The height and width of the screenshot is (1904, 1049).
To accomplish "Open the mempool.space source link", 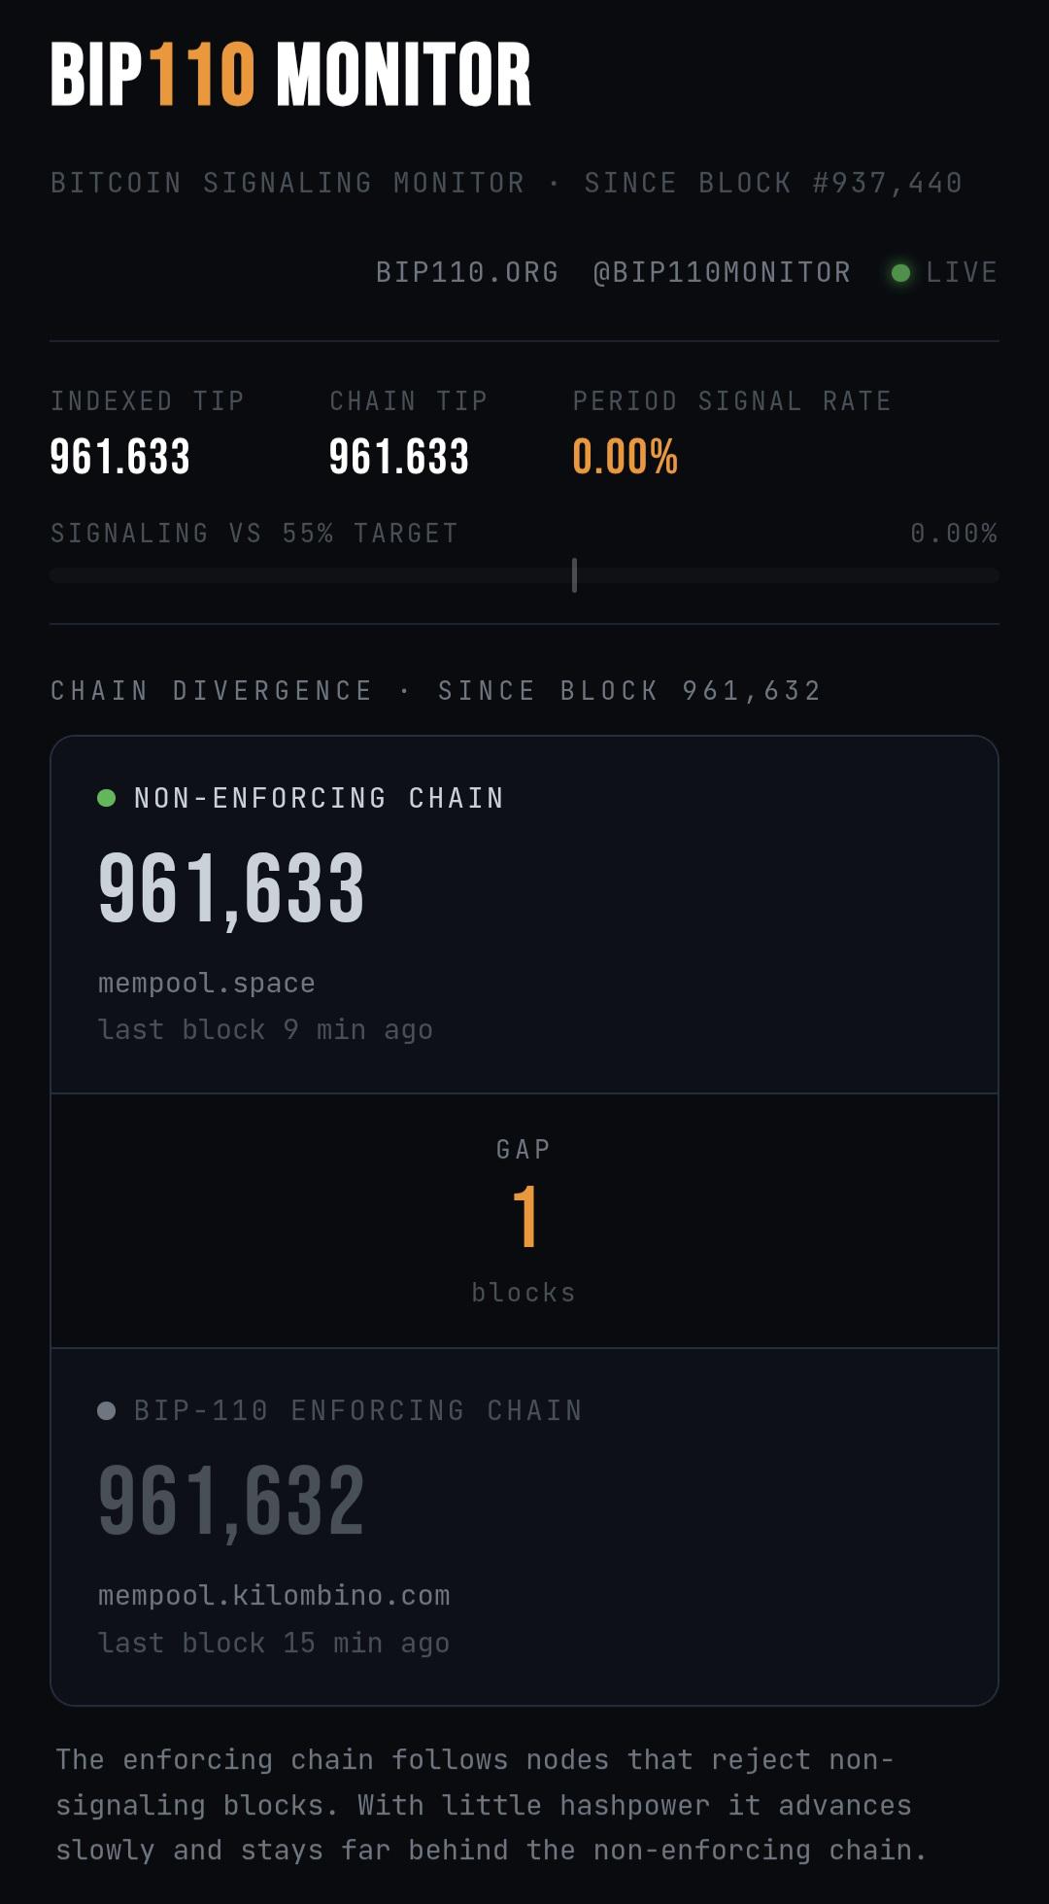I will pyautogui.click(x=206, y=984).
